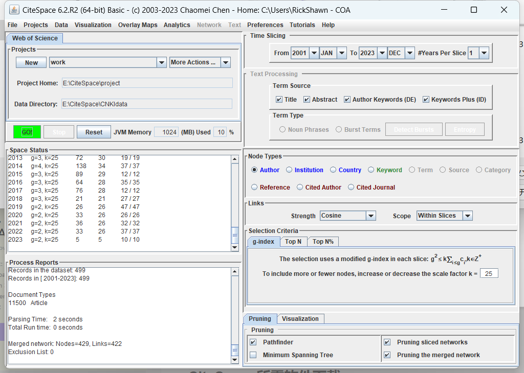Open the From year 2001 dropdown
This screenshot has width=524, height=373.
pyautogui.click(x=314, y=53)
